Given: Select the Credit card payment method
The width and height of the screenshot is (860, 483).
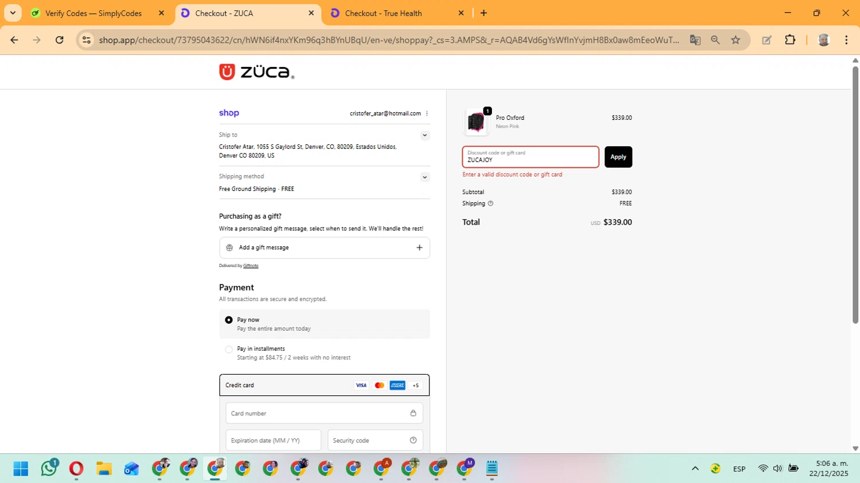Looking at the screenshot, I should 325,385.
